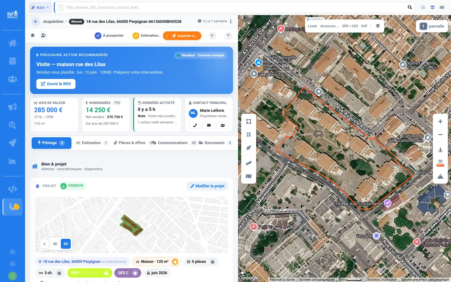Select the ruler measure tool on map
Image resolution: width=451 pixels, height=282 pixels.
click(x=249, y=163)
